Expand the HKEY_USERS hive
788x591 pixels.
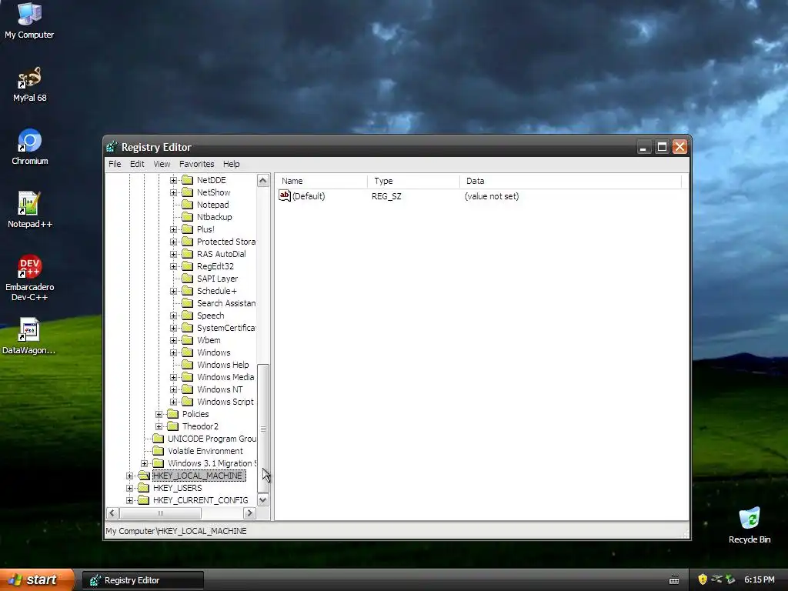[129, 488]
